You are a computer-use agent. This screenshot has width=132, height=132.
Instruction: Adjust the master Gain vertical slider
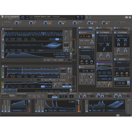pos(128,107)
